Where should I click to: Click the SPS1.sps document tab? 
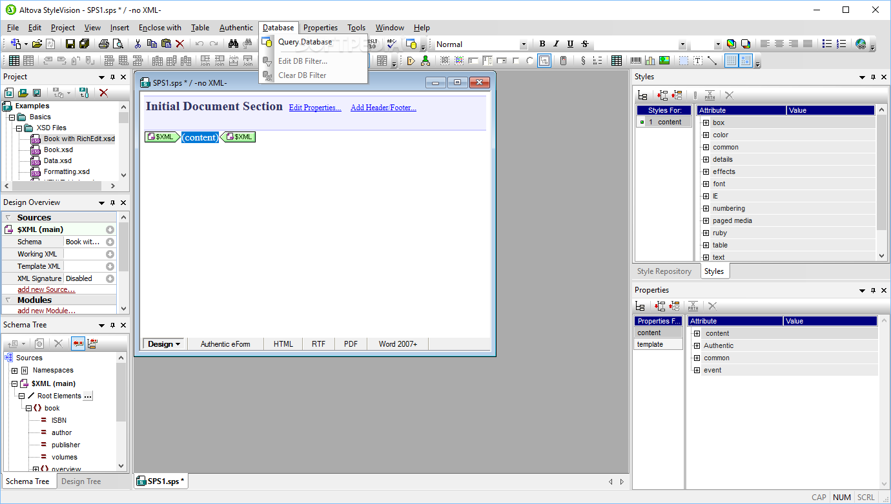(161, 481)
